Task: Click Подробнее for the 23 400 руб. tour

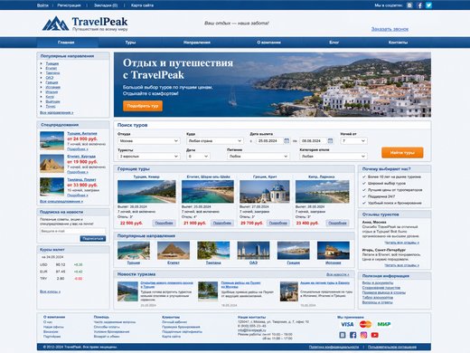Action: point(337,223)
